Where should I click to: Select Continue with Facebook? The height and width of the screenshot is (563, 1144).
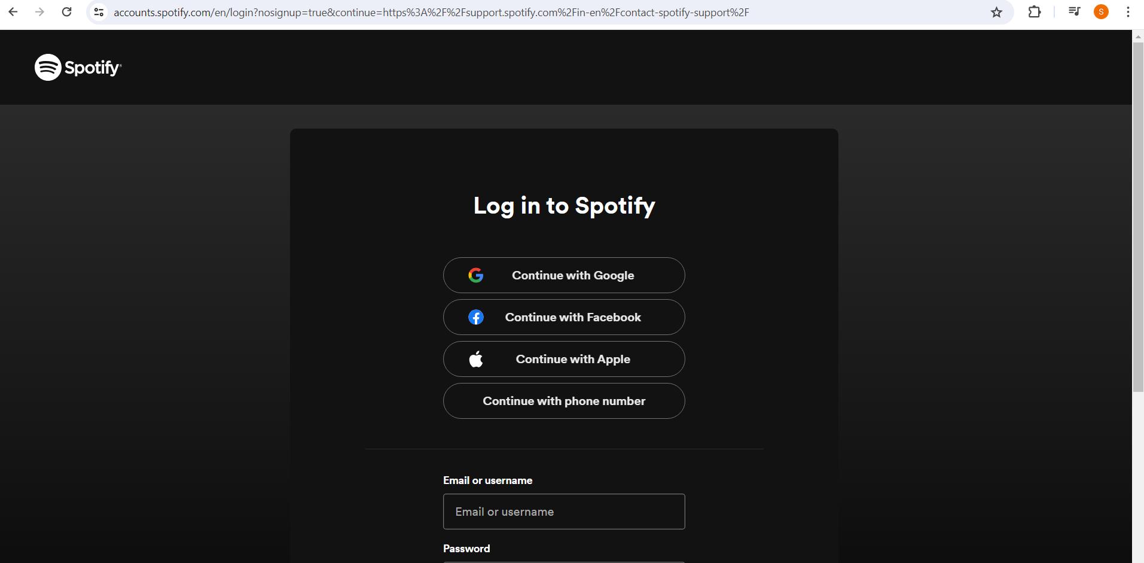pos(563,317)
